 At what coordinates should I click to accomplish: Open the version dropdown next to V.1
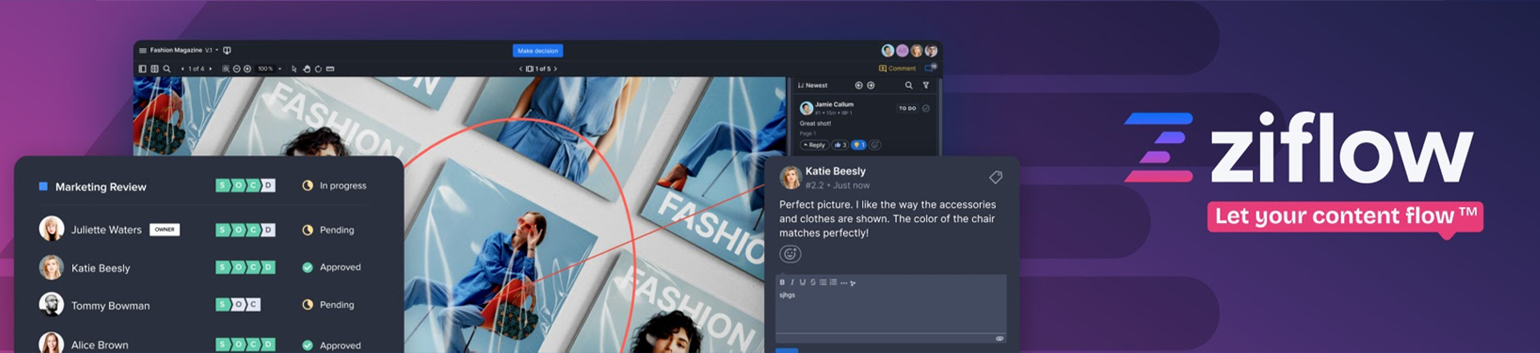point(217,50)
